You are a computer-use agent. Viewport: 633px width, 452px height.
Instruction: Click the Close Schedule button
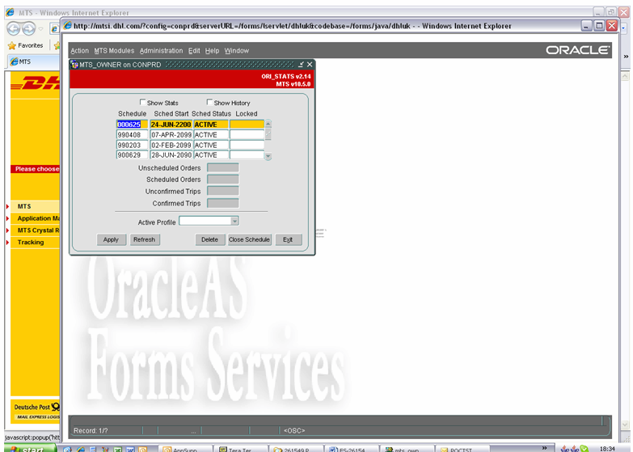point(249,239)
